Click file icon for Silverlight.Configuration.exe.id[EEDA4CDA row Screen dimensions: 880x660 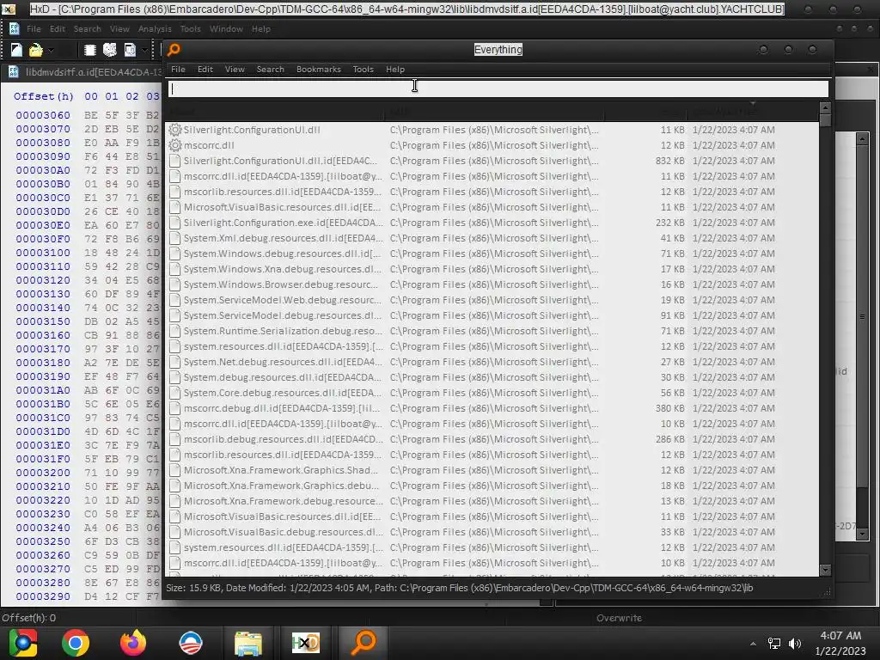pyautogui.click(x=175, y=223)
